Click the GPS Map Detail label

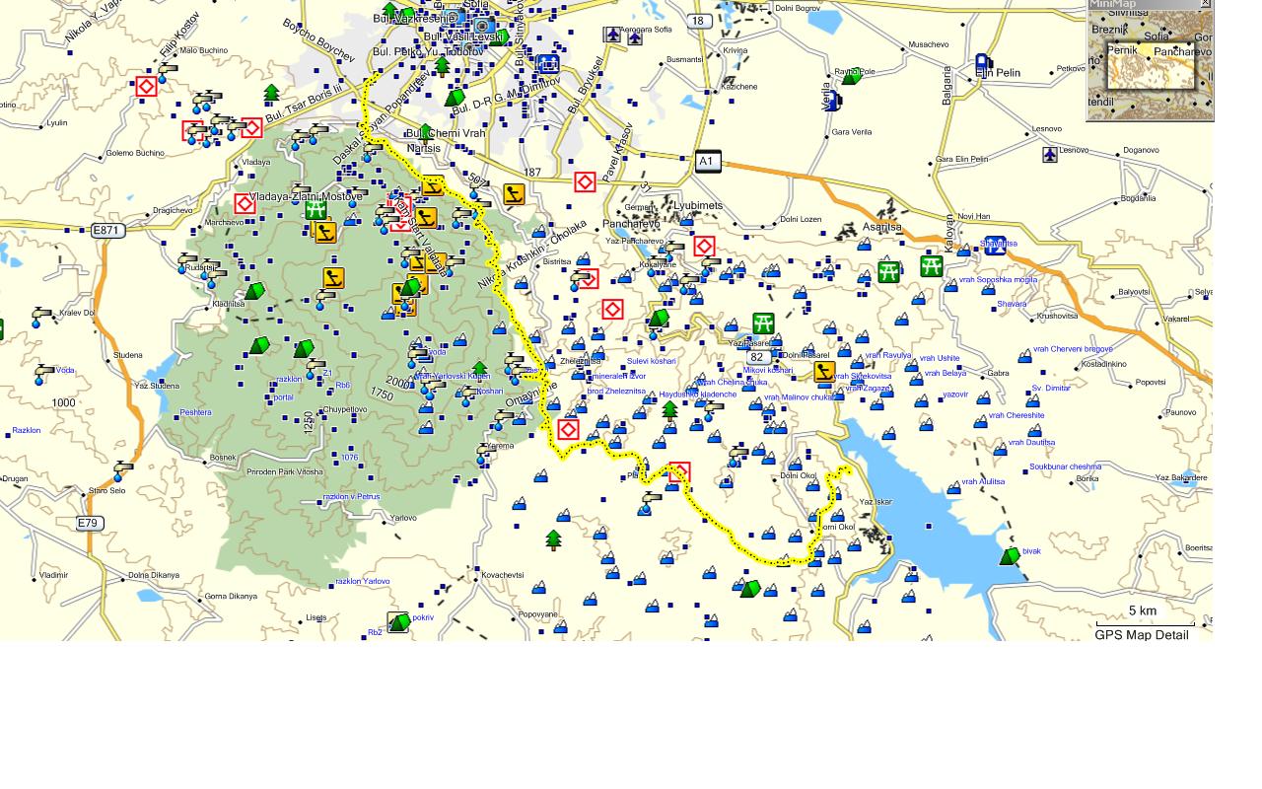1141,635
